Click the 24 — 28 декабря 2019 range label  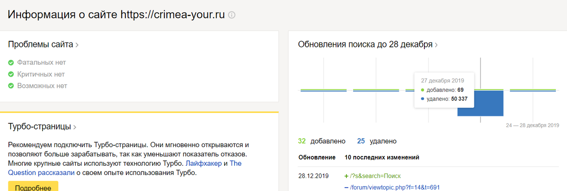point(532,125)
